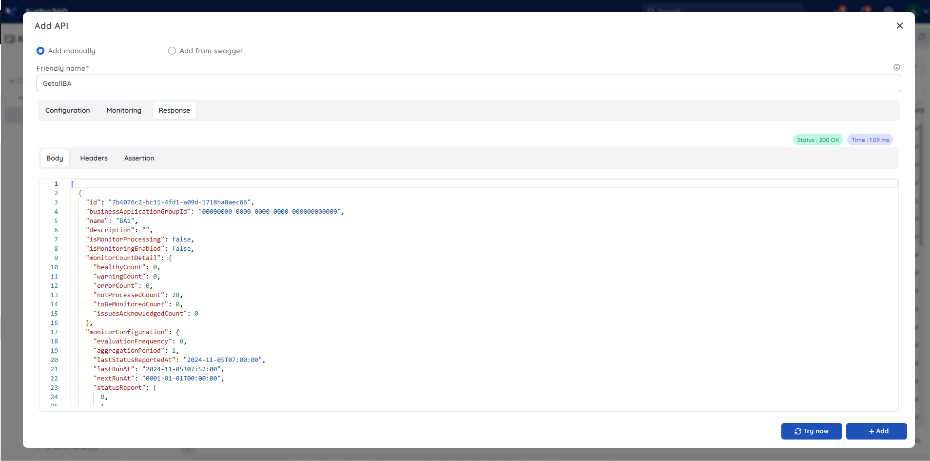Click the "id" value 7b4076c2-bc11-4fd1 line
The width and height of the screenshot is (930, 461).
point(170,202)
